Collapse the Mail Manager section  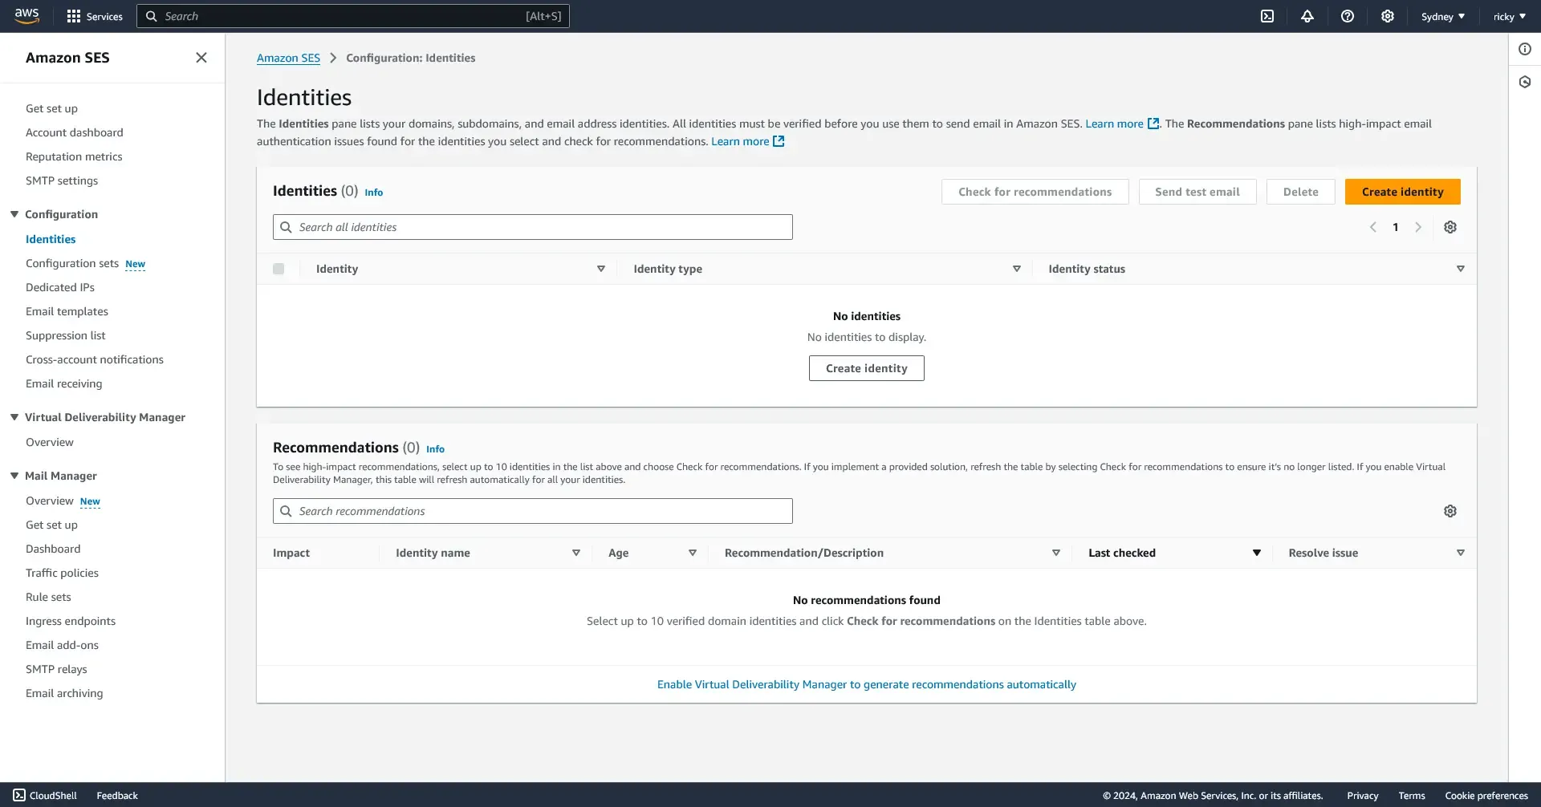(14, 476)
